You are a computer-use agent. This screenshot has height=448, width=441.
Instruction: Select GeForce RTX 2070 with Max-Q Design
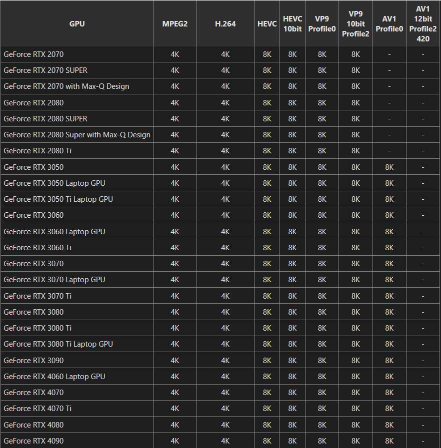tap(66, 86)
